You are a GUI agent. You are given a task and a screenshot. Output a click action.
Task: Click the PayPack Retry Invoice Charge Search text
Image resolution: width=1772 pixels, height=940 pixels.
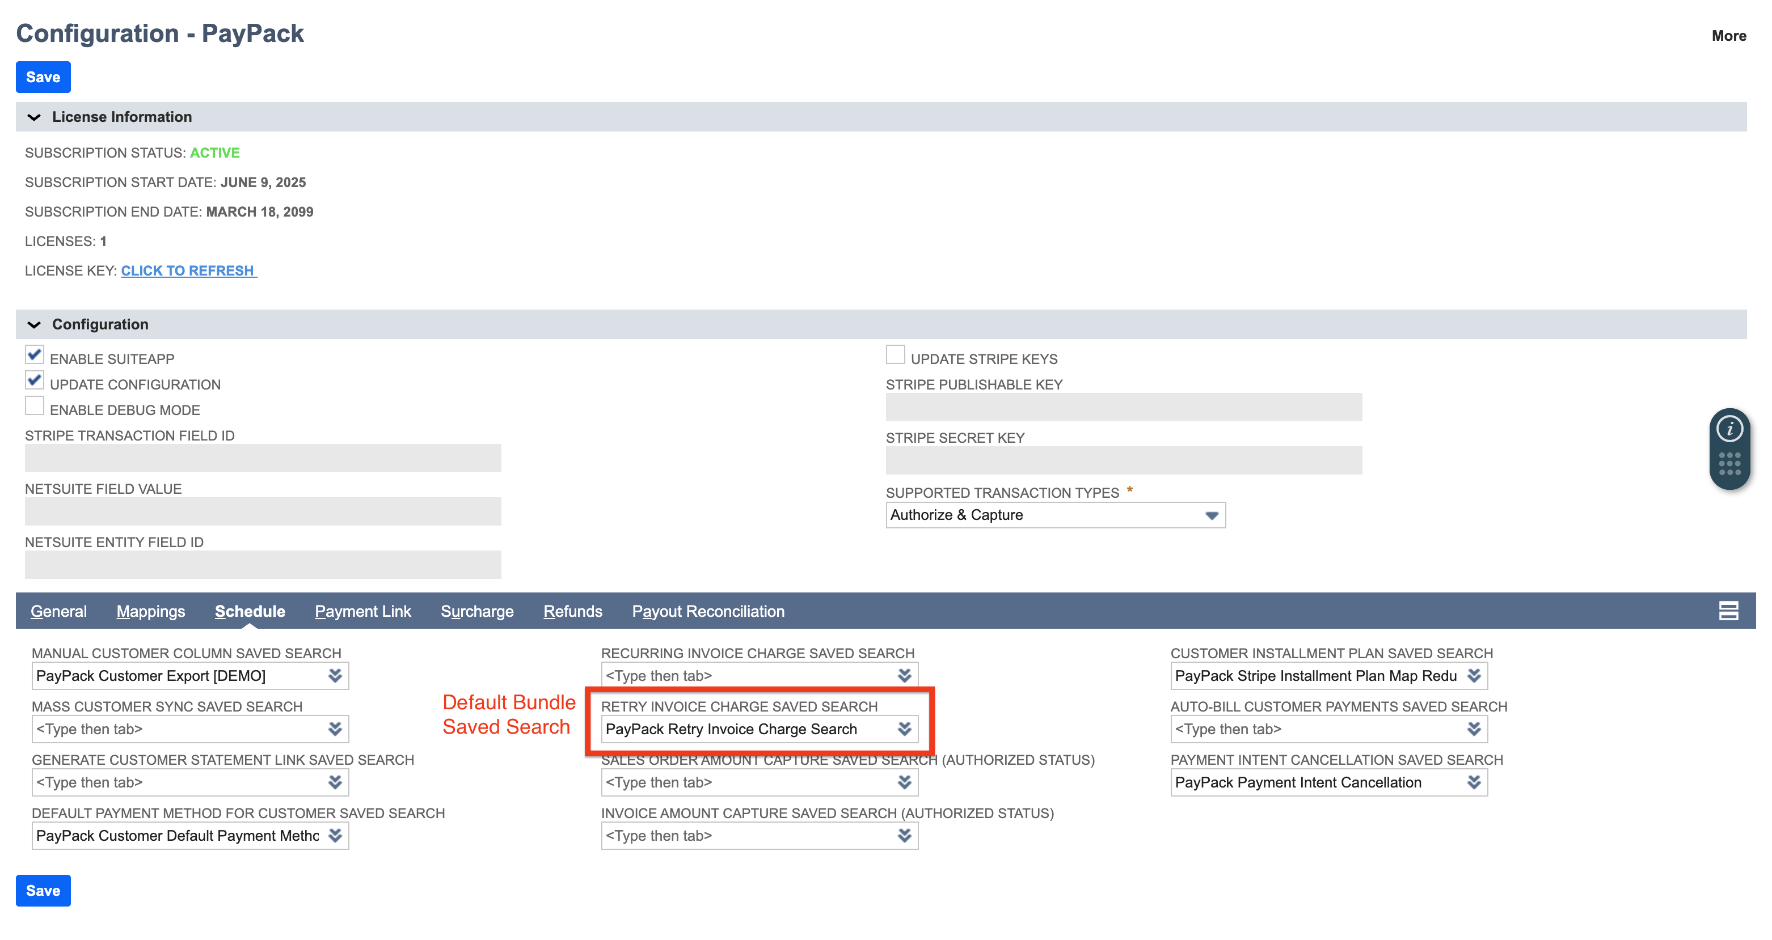[x=731, y=729]
